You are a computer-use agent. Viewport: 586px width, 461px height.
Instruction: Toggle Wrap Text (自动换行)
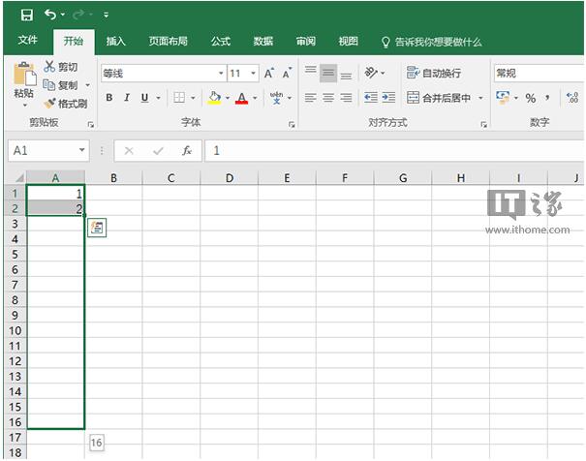point(434,74)
